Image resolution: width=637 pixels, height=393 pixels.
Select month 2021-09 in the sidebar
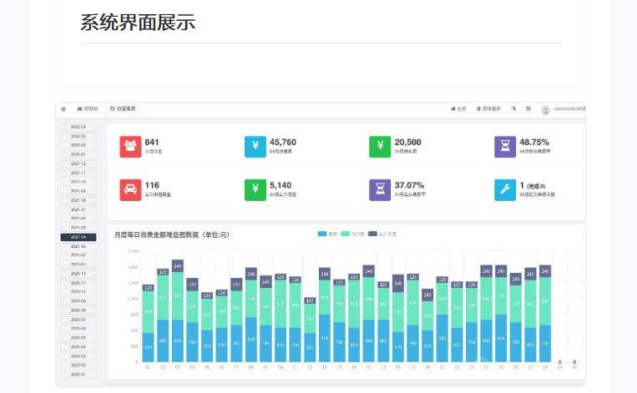[x=78, y=191]
